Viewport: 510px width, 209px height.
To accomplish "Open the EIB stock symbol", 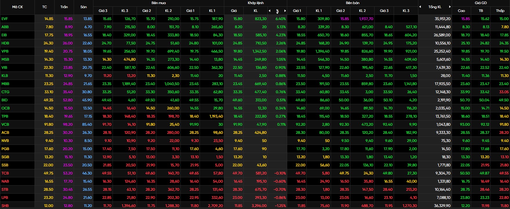I will pos(4,35).
